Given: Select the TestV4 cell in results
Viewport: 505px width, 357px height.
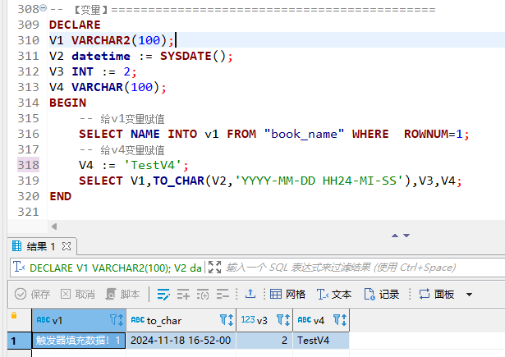Looking at the screenshot, I should 321,340.
